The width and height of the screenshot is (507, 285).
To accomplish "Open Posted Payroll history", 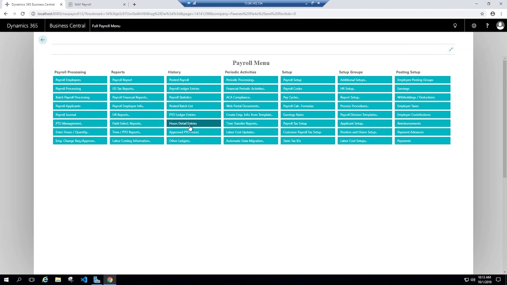I will [194, 80].
